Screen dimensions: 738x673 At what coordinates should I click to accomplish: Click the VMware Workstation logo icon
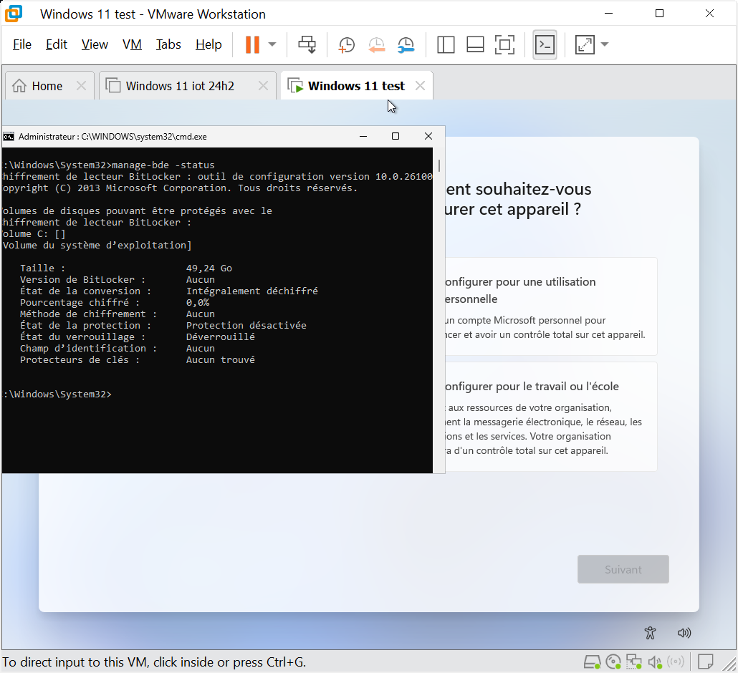tap(14, 14)
